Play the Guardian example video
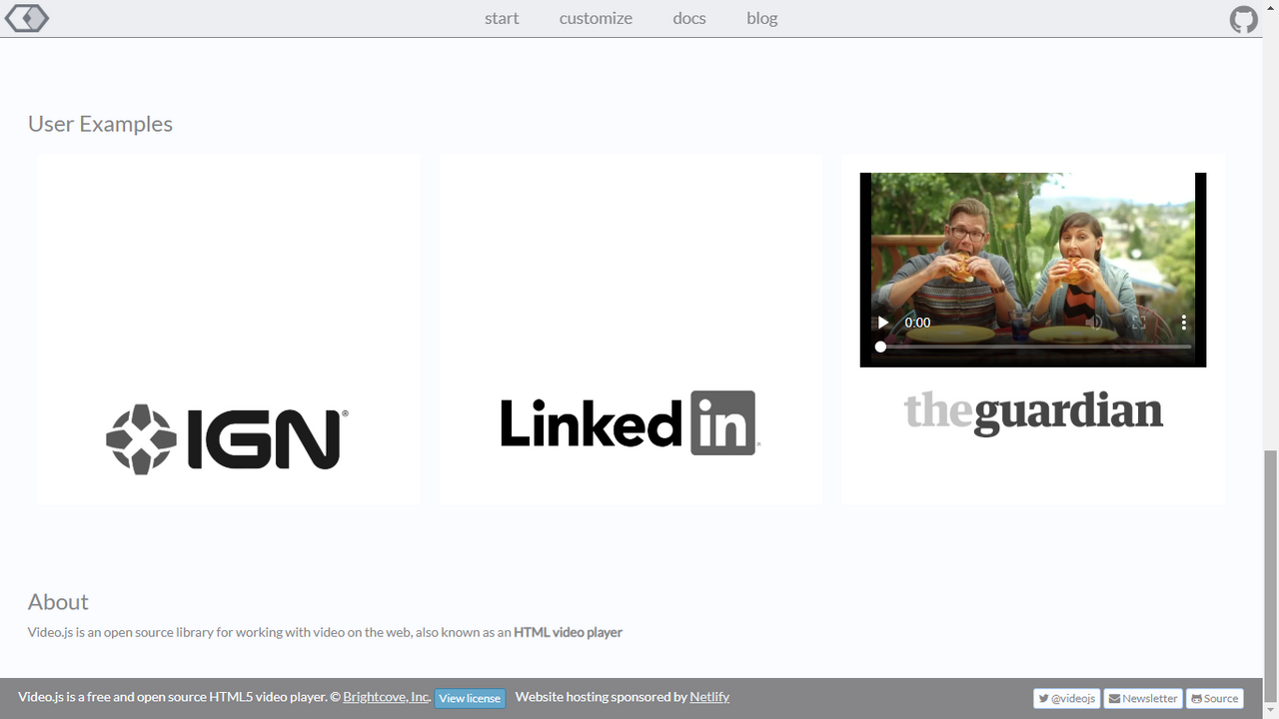The height and width of the screenshot is (719, 1279). click(x=882, y=323)
